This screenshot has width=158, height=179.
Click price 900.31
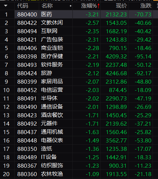118,166
